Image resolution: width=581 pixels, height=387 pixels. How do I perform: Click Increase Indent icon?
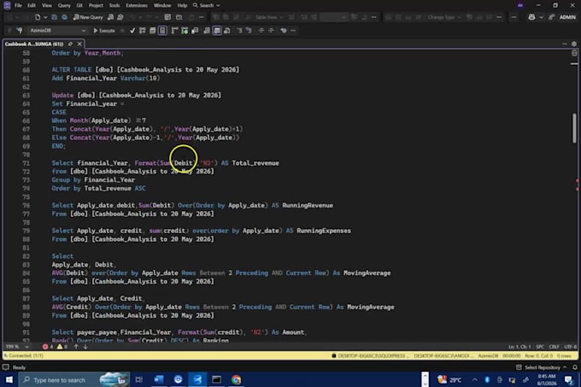click(x=271, y=31)
